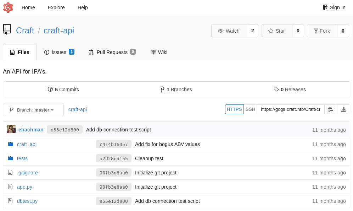Screen dimensions: 353x211
Task: Click the 'Cleanup test' commit message
Action: tap(149, 158)
